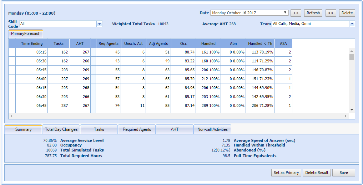The height and width of the screenshot is (185, 363).
Task: Select the 06:00 time row
Action: 32,79
